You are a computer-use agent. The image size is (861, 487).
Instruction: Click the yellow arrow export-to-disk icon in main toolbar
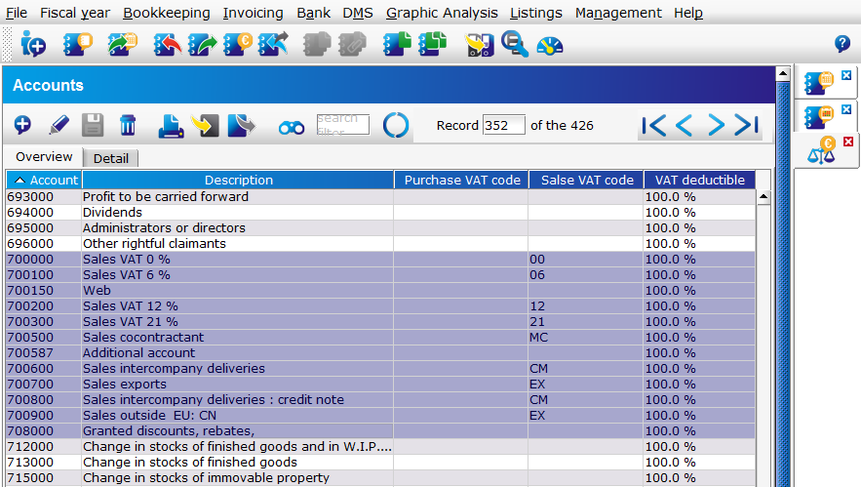(x=479, y=44)
